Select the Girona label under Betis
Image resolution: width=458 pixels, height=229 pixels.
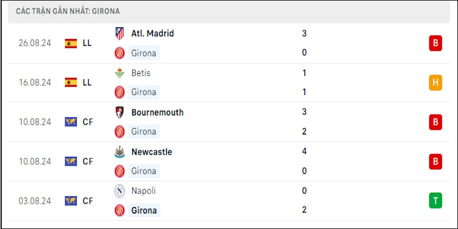point(144,92)
